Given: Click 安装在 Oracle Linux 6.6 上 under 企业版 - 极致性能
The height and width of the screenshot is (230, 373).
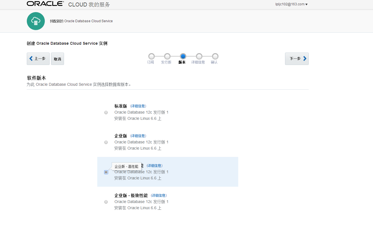Looking at the screenshot, I should tap(138, 208).
